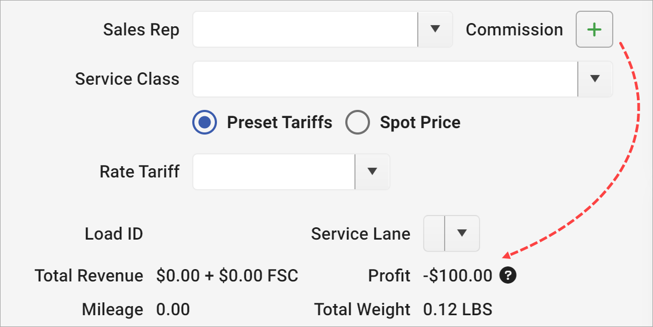Click the Rate Tariff dropdown arrow
Screen dimensions: 653x327
coord(372,172)
